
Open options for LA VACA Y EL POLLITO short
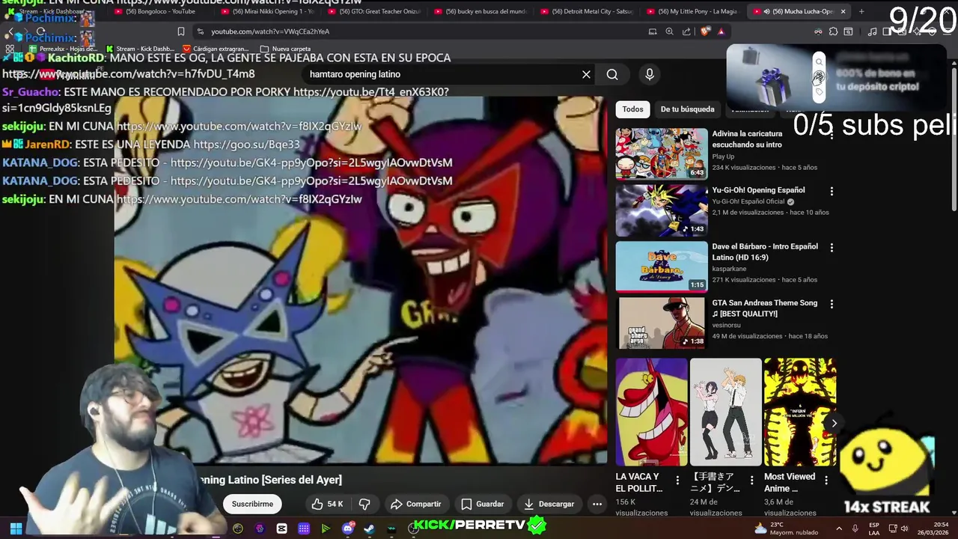point(677,480)
